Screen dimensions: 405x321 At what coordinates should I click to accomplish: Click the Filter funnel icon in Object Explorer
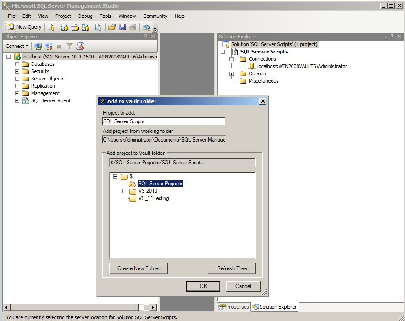69,46
